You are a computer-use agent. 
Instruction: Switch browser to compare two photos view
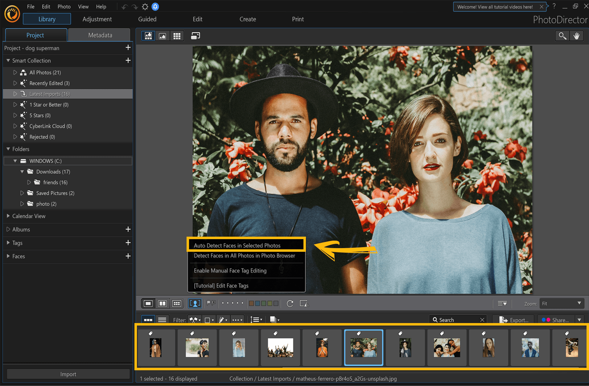coord(163,303)
